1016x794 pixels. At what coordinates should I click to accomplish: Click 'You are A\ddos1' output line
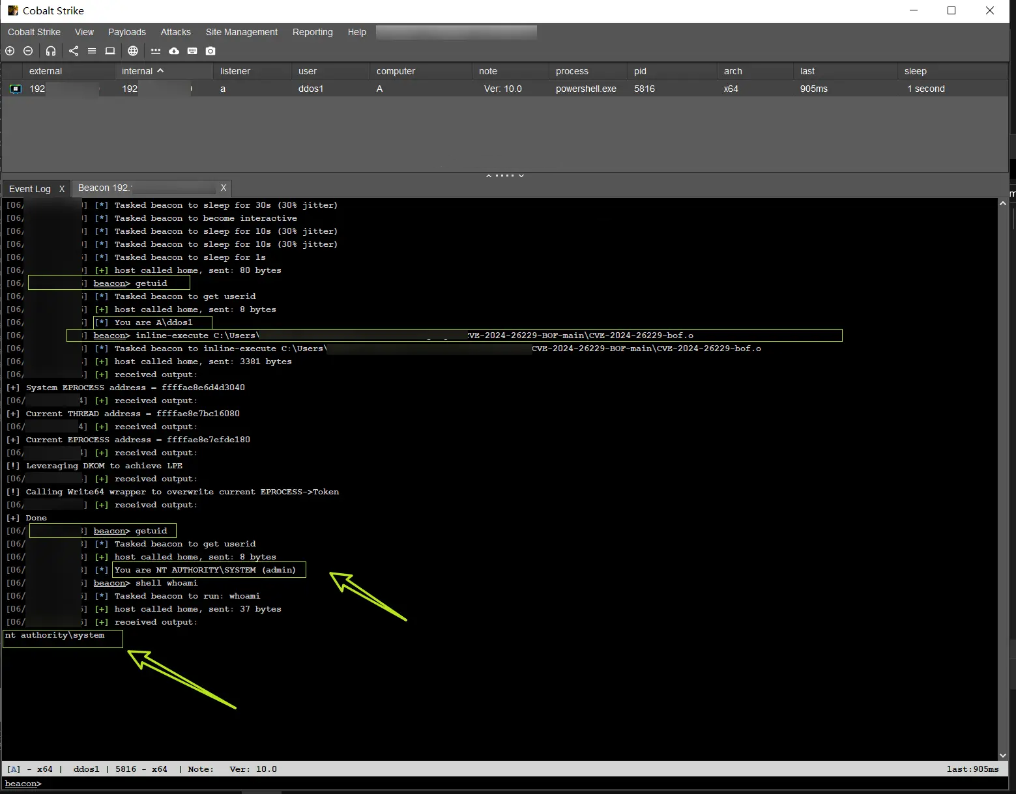tap(154, 322)
